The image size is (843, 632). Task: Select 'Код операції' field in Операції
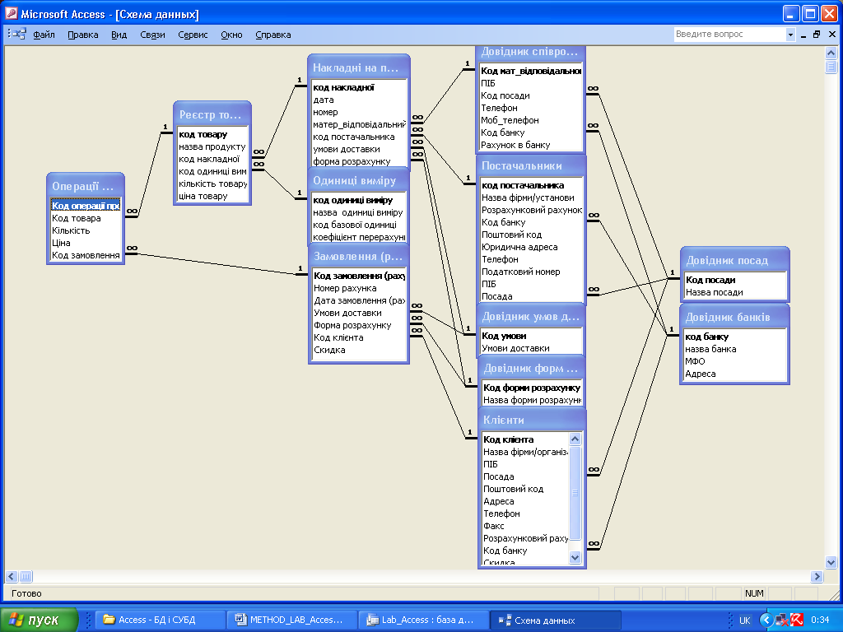[x=86, y=206]
